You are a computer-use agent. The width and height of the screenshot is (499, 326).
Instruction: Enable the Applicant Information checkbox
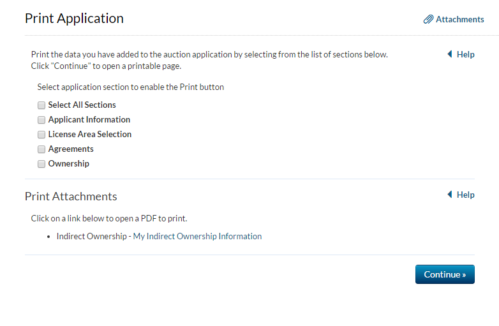(41, 120)
